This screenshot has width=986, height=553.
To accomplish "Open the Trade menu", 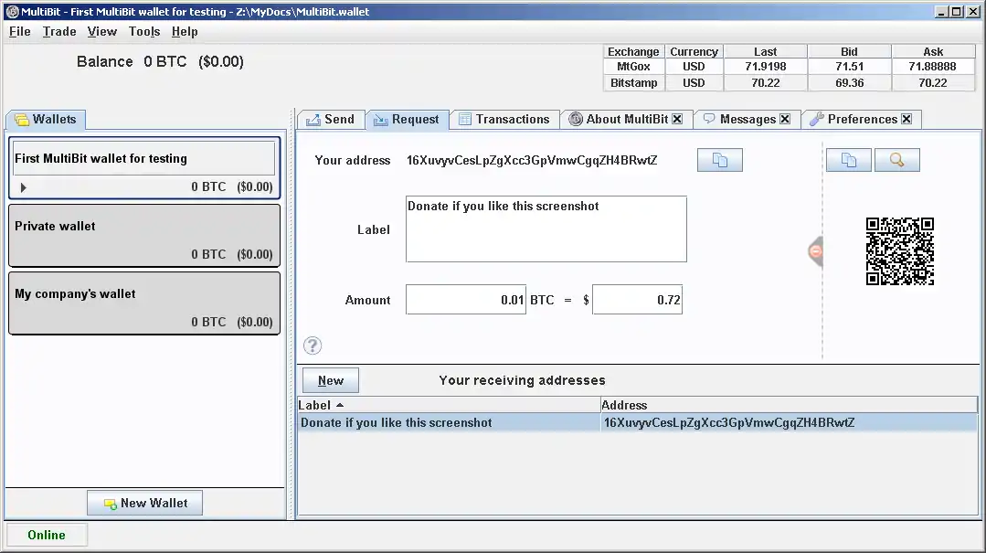I will click(59, 31).
